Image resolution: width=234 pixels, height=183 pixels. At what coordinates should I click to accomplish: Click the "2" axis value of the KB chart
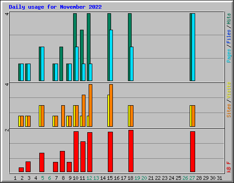(7, 130)
